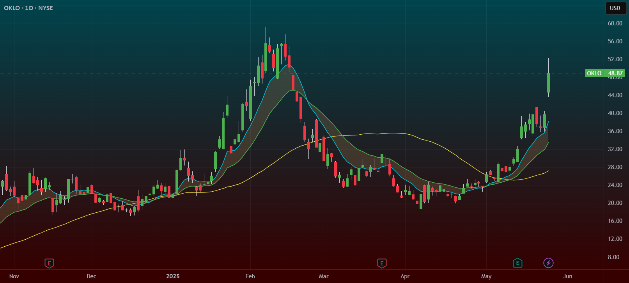Click the 2025 label on time axis
629x283 pixels.
173,276
